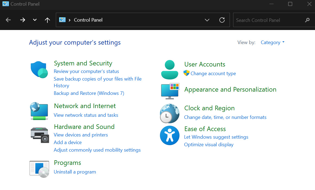The width and height of the screenshot is (315, 190).
Task: Expand the address bar history chevron
Action: 207,20
